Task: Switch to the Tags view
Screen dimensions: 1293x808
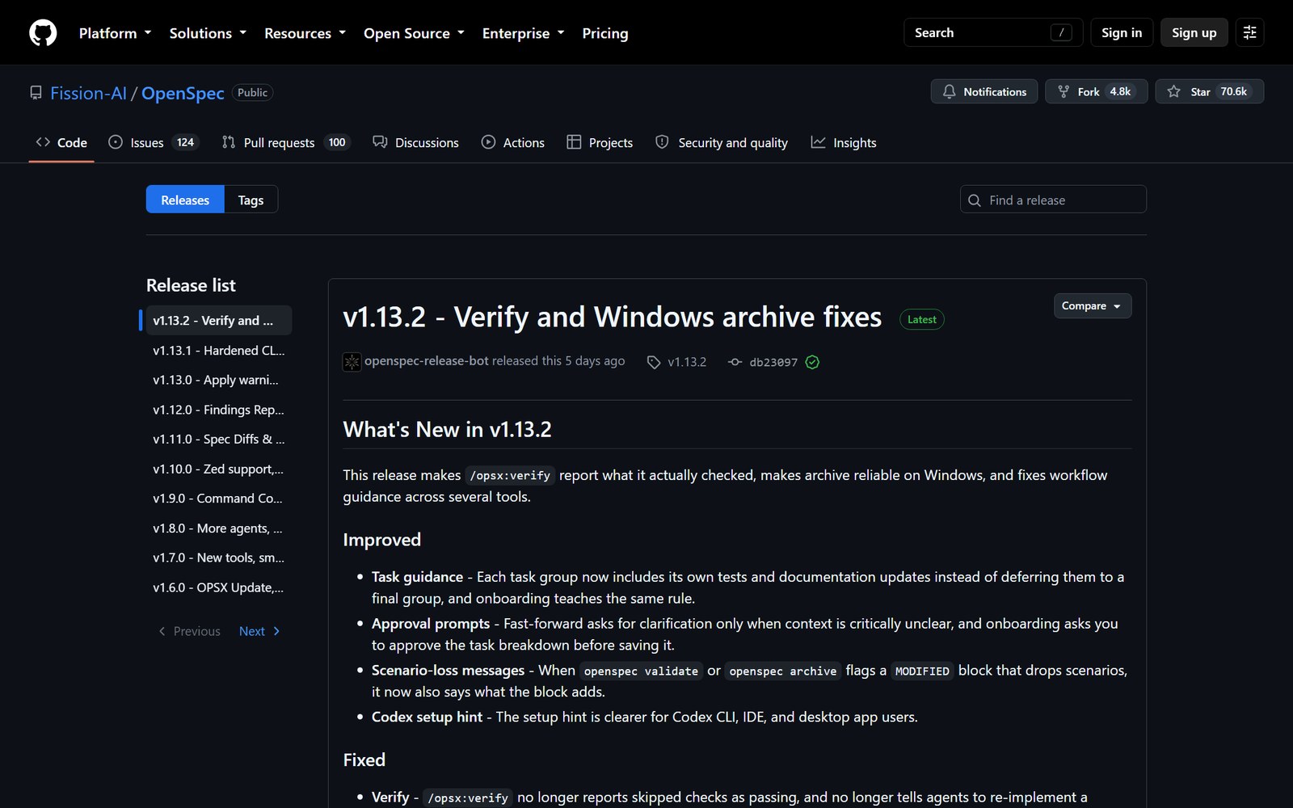Action: 251,200
